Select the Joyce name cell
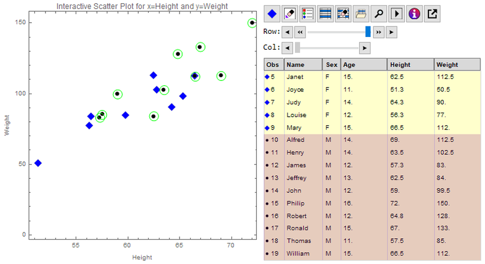The width and height of the screenshot is (485, 264). coord(303,89)
